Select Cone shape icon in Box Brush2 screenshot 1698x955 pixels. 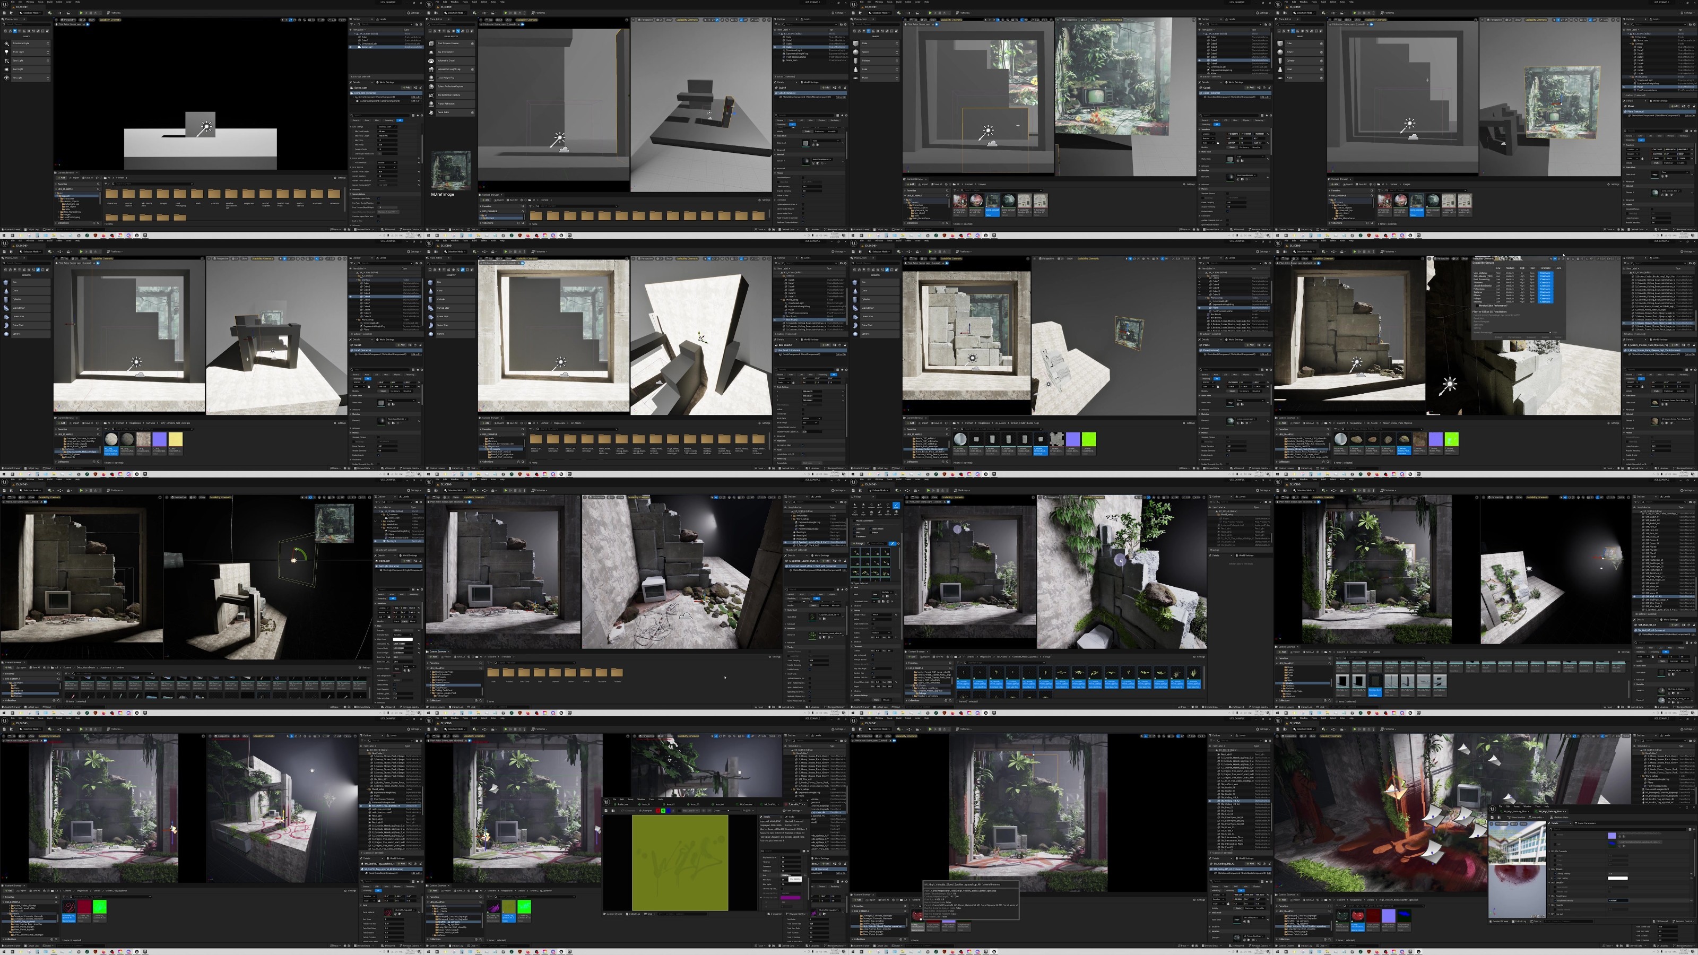click(431, 291)
